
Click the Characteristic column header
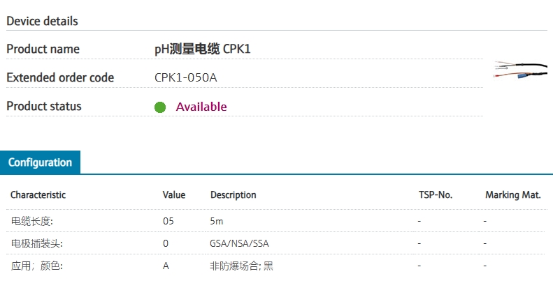pos(38,195)
